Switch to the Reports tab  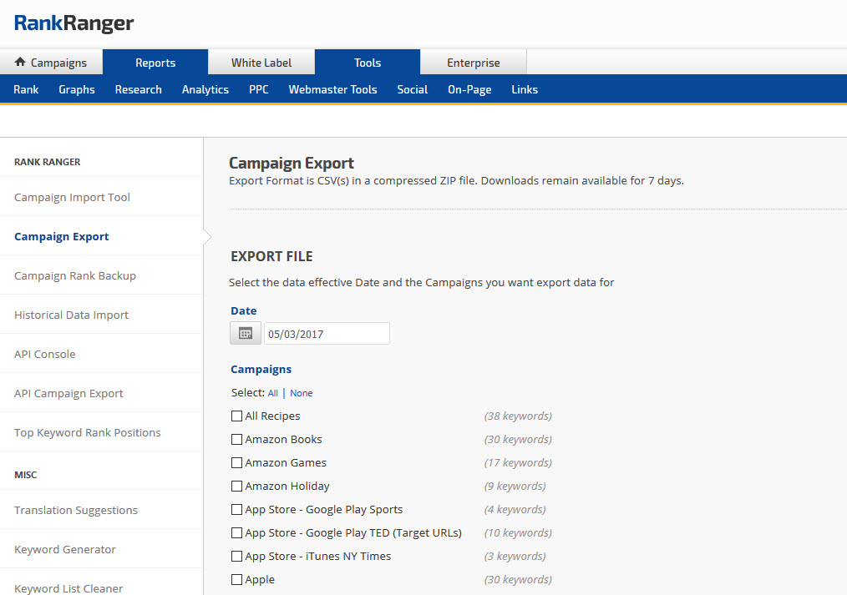coord(155,63)
